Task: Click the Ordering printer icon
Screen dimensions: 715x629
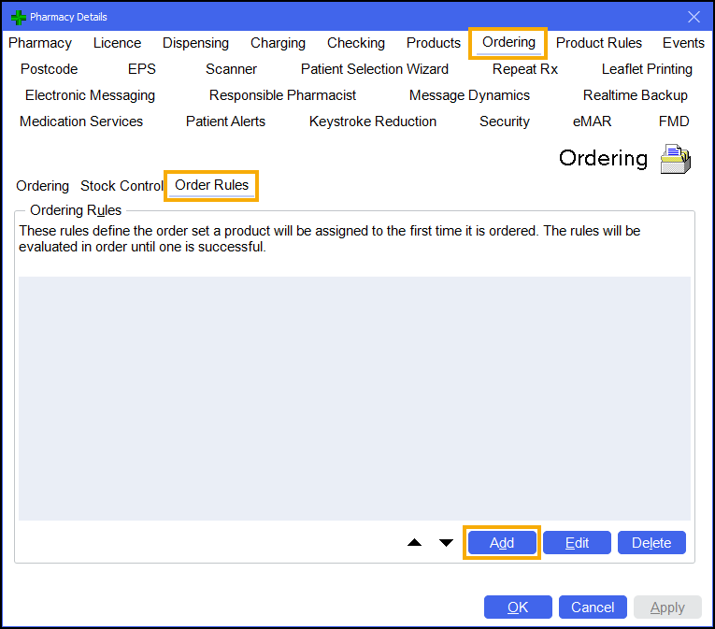Action: click(x=676, y=159)
